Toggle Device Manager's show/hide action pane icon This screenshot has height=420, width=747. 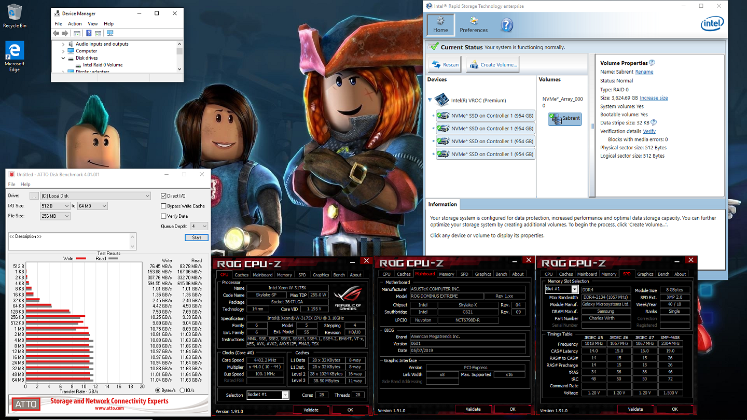97,33
